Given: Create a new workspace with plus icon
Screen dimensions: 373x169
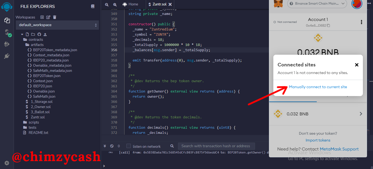Looking at the screenshot, I should point(42,17).
